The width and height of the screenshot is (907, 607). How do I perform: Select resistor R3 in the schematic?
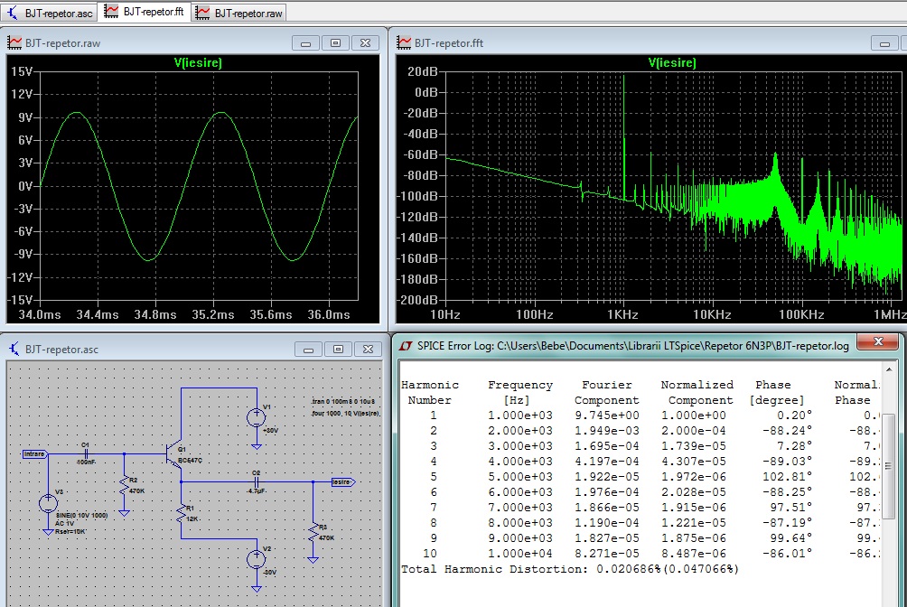pos(313,532)
